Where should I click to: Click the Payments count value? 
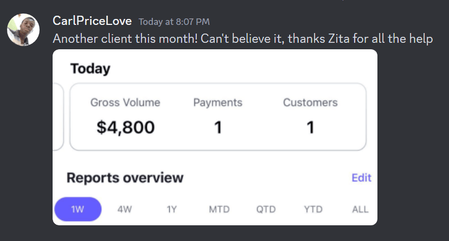tap(217, 127)
